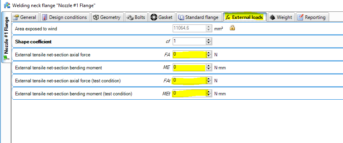The height and width of the screenshot is (143, 343).
Task: Decrease FA axial force with down arrow
Action: [209, 56]
